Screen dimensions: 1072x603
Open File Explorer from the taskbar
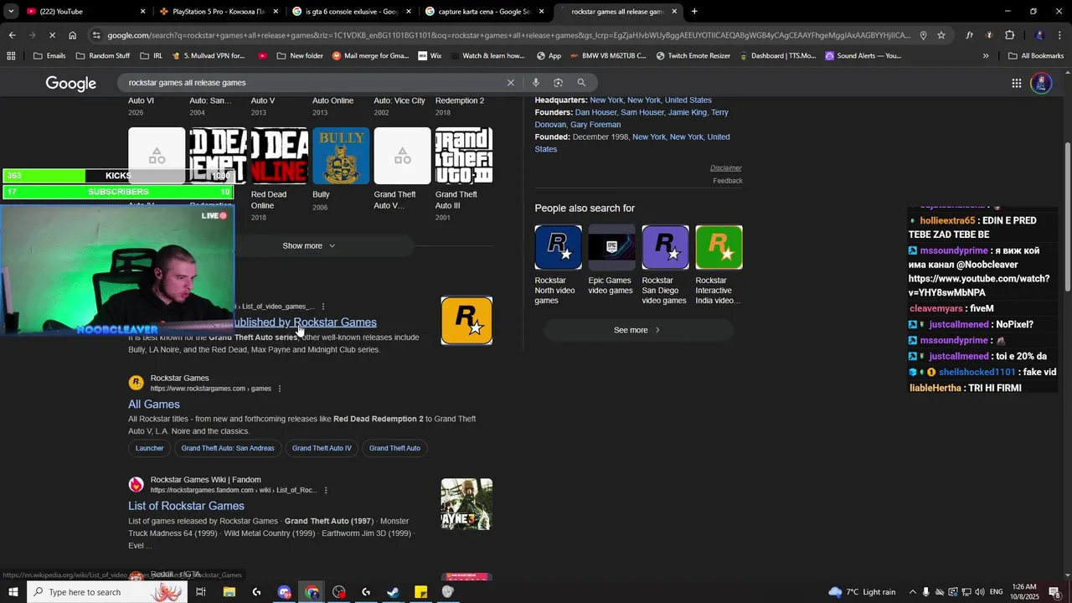tap(229, 592)
